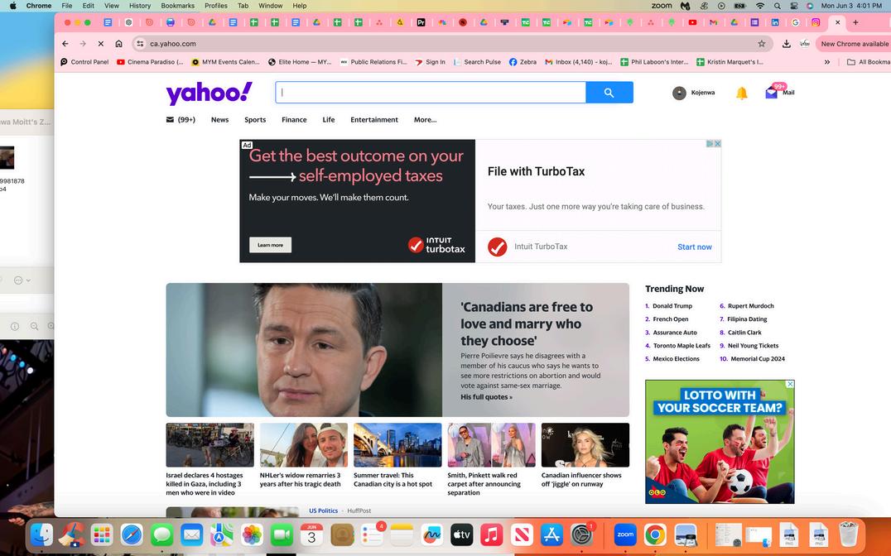891x556 pixels.
Task: Click the Yahoo logo
Action: coord(210,93)
